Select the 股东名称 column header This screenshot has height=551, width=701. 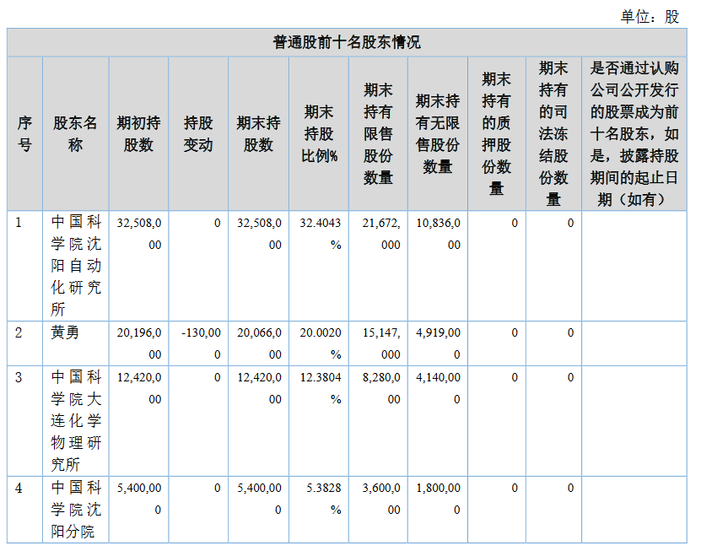point(75,133)
